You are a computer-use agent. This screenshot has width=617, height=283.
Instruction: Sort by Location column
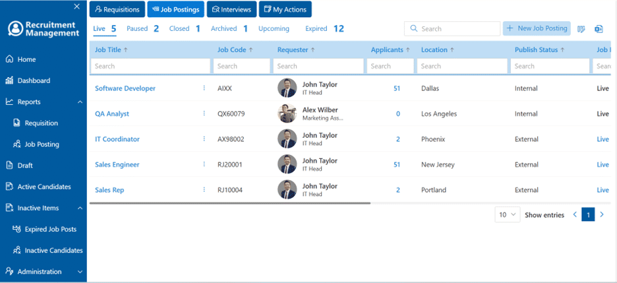438,50
